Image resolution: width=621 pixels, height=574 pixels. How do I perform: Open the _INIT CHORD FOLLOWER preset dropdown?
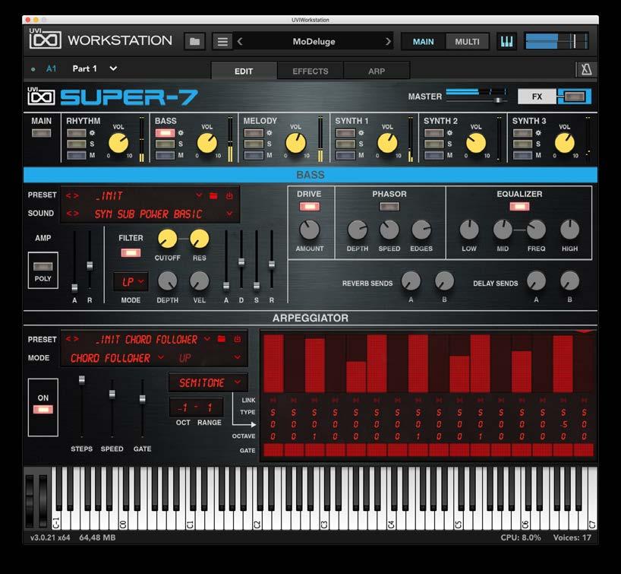coord(207,339)
